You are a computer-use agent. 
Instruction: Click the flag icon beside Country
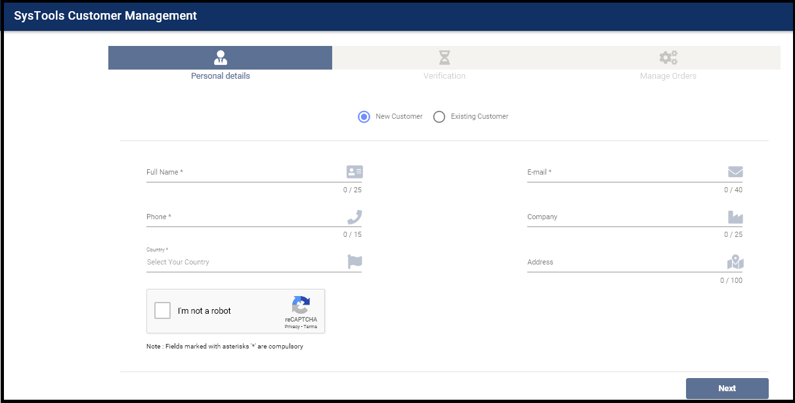(x=354, y=261)
